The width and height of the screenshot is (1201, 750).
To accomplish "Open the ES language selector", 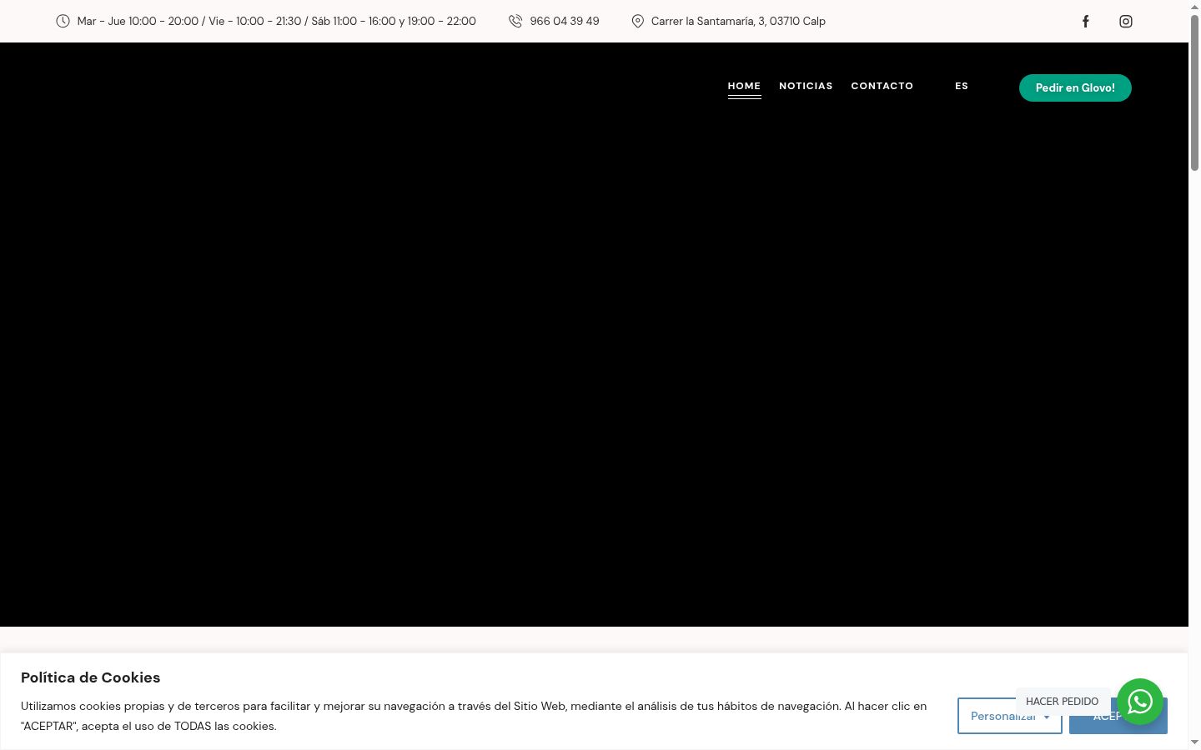I will point(962,86).
